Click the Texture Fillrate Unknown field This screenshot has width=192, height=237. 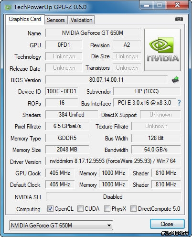point(156,126)
